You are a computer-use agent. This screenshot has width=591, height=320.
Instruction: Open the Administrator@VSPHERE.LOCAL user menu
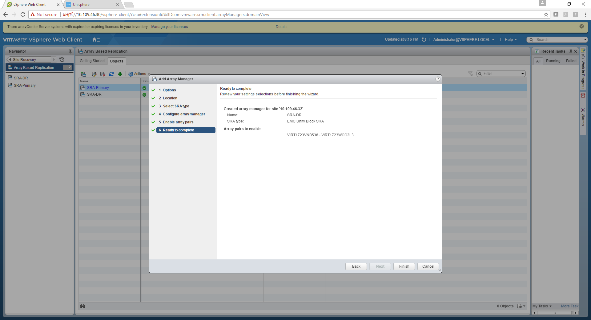point(463,40)
